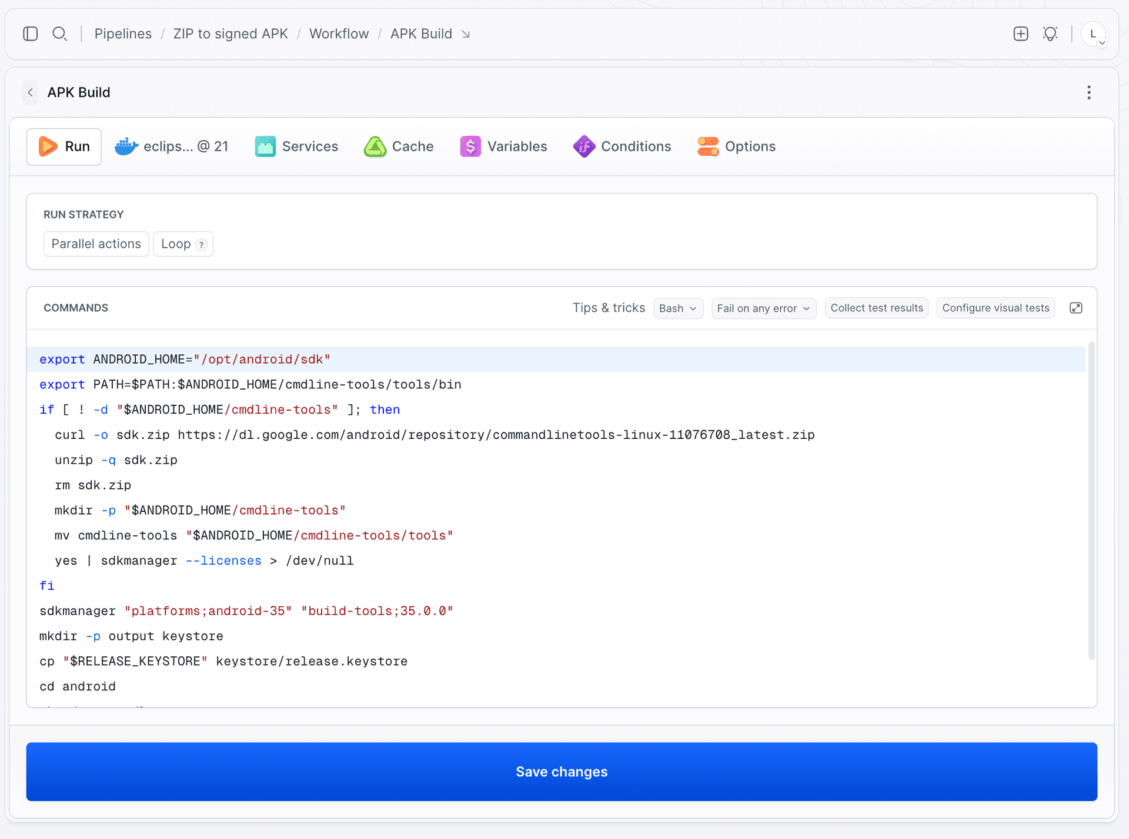This screenshot has height=839, width=1129.
Task: Open the Conditions tab
Action: coord(622,147)
